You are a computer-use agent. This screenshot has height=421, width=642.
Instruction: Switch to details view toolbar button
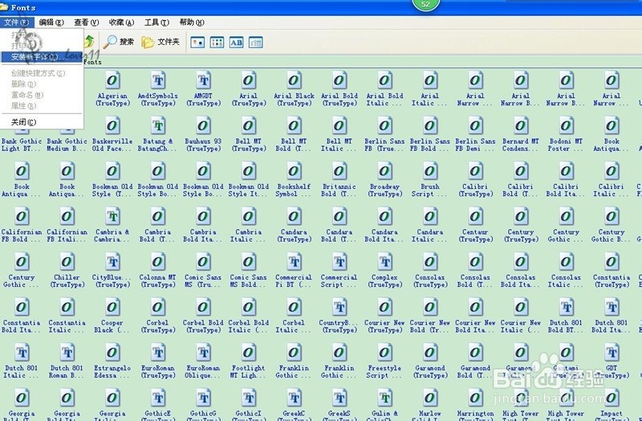[x=256, y=43]
